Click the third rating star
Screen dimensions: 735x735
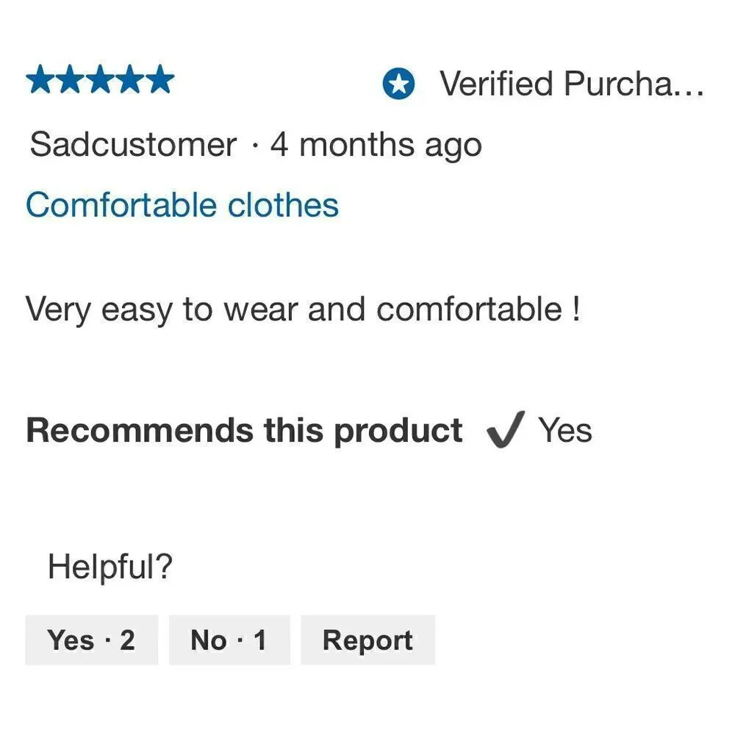pos(100,79)
